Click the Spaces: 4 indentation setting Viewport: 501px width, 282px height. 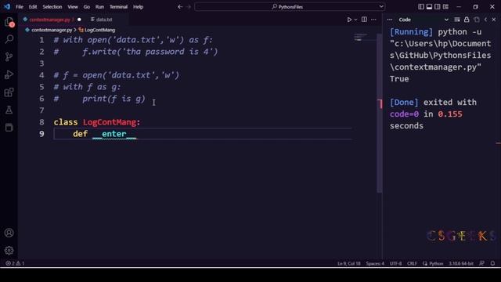[x=375, y=263]
